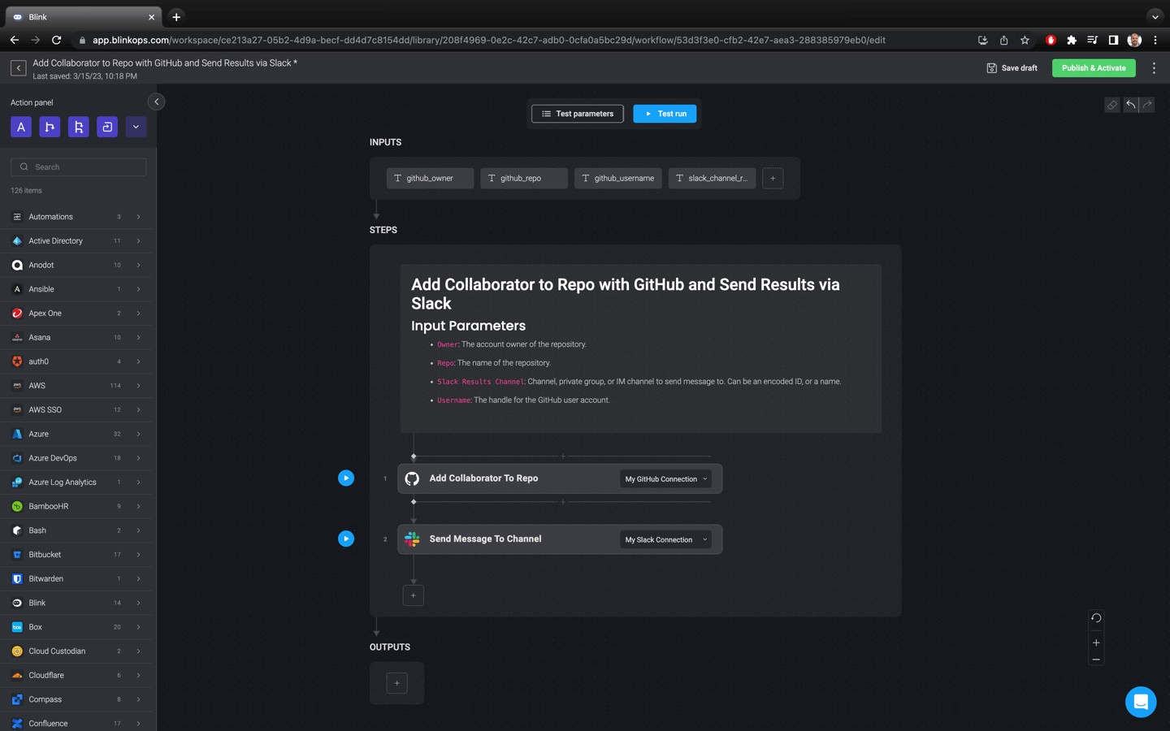This screenshot has width=1170, height=731.
Task: Collapse the Action panel with arrow button
Action: [157, 102]
